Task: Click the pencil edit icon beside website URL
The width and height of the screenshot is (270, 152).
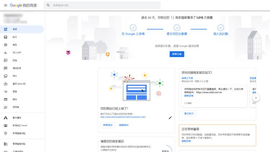Action: click(x=170, y=118)
